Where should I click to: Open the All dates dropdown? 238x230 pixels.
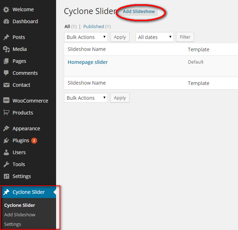point(155,37)
